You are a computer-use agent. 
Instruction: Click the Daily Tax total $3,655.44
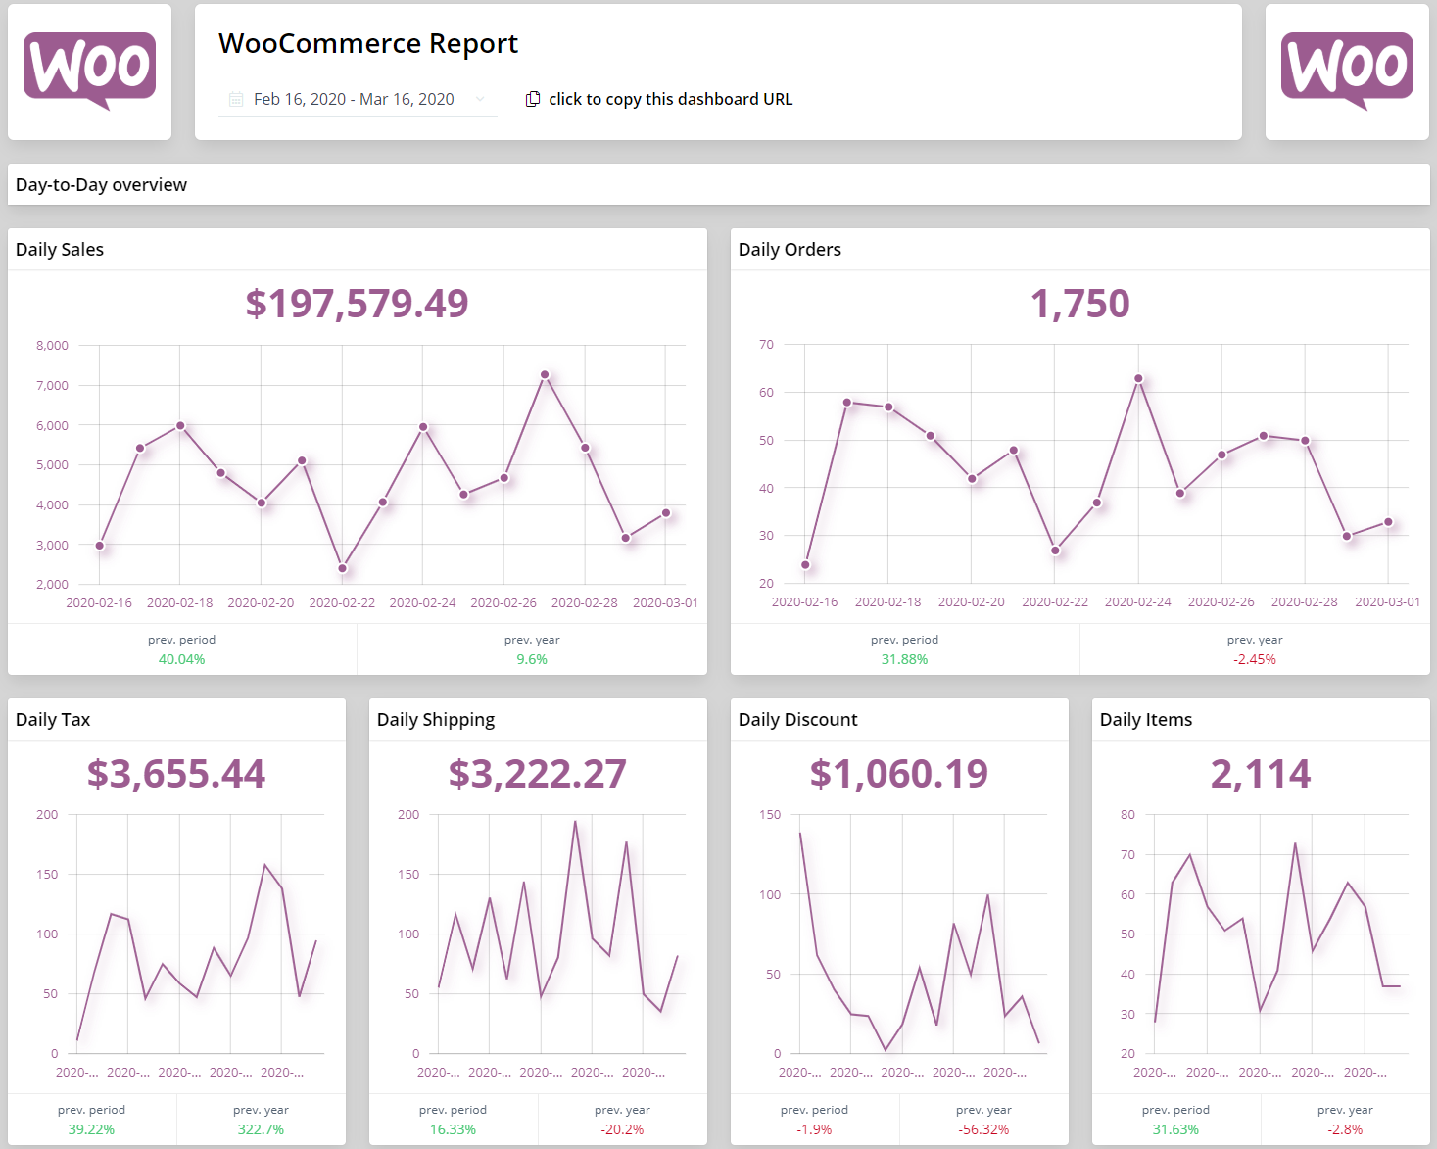[x=176, y=774]
